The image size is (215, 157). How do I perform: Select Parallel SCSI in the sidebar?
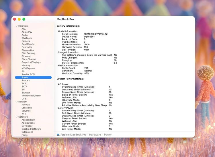coord(28,74)
